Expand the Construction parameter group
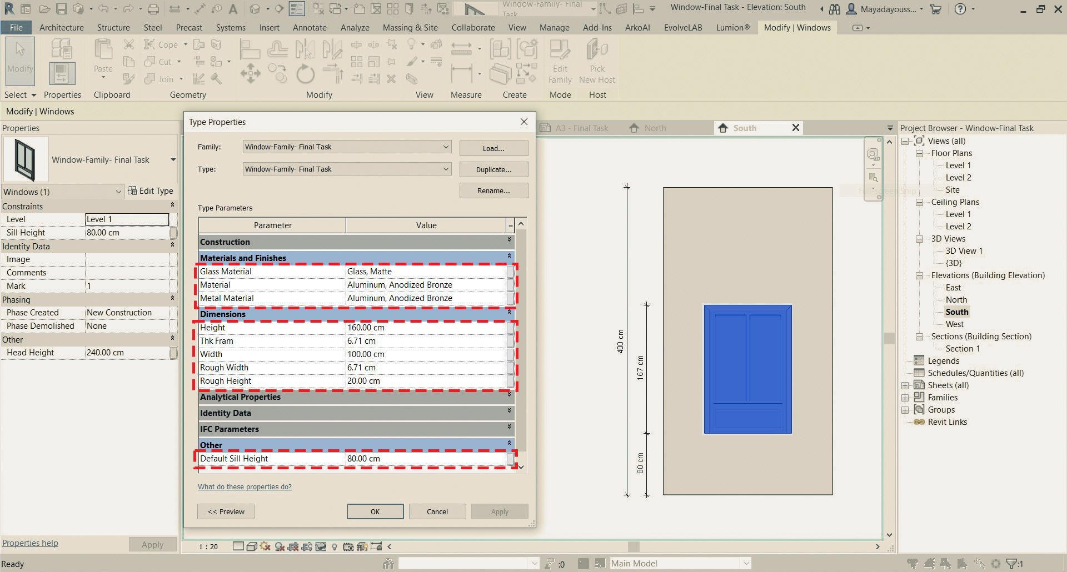This screenshot has height=572, width=1067. point(509,240)
